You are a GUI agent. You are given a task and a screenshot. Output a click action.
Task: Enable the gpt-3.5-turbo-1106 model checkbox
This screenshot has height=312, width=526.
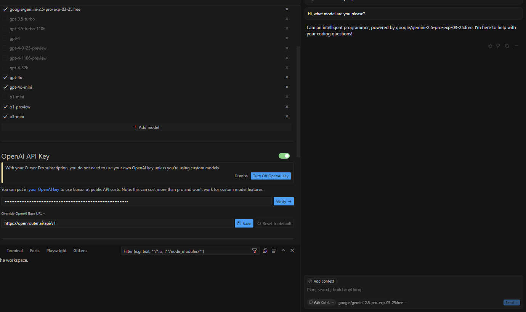tap(5, 29)
